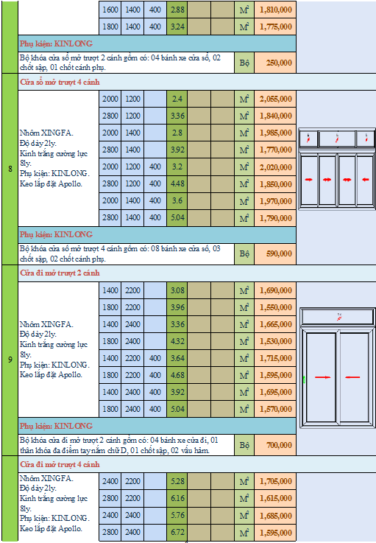This screenshot has height=543, width=376.
Task: Click the heading 'Cửa sổ mở trượt 4 cánh'
Action: click(60, 82)
